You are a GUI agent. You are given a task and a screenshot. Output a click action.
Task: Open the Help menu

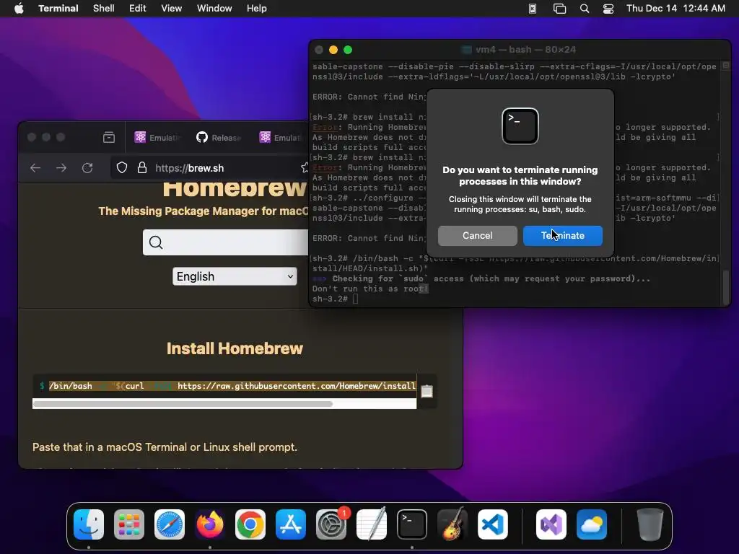257,9
